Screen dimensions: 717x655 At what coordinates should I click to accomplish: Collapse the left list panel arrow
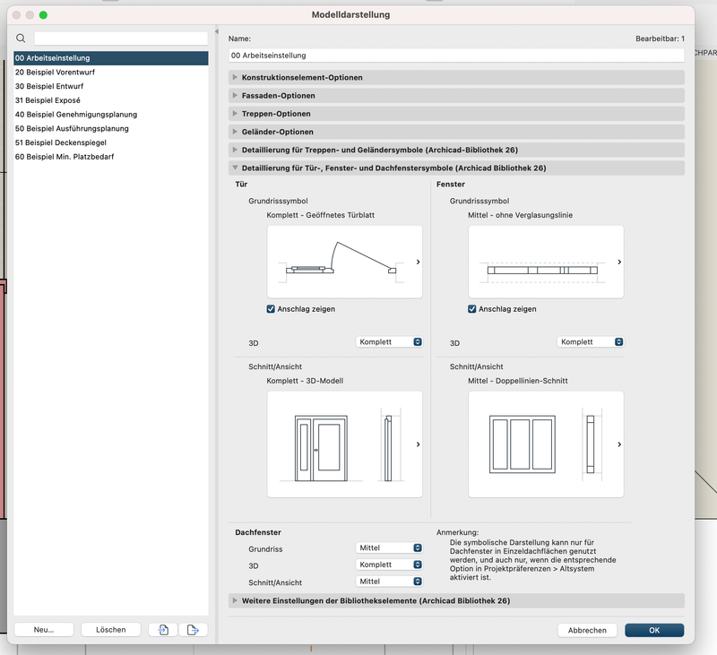pos(216,33)
